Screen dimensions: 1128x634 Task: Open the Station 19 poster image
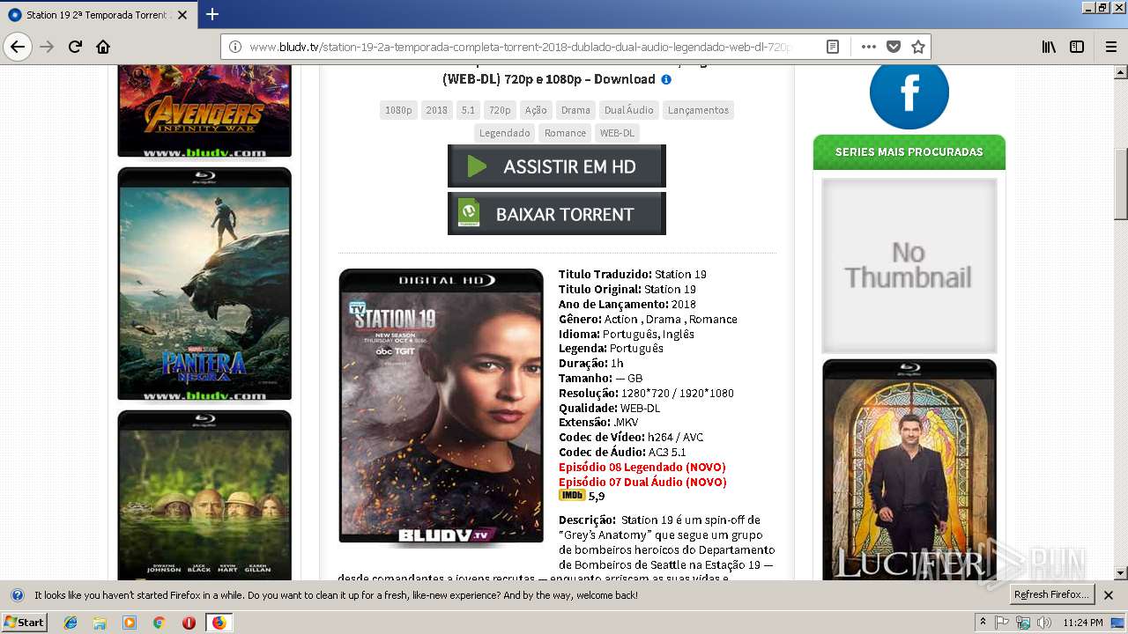pos(442,406)
